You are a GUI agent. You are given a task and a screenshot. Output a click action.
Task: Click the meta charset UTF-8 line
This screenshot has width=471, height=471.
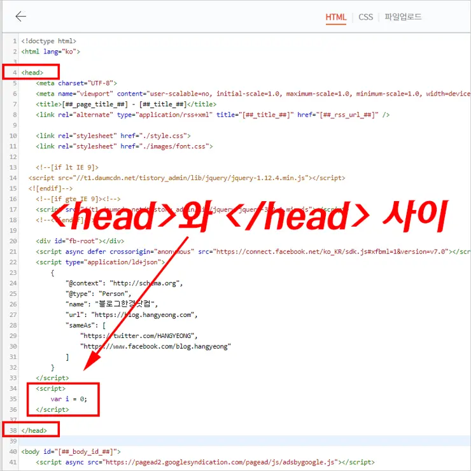point(76,83)
